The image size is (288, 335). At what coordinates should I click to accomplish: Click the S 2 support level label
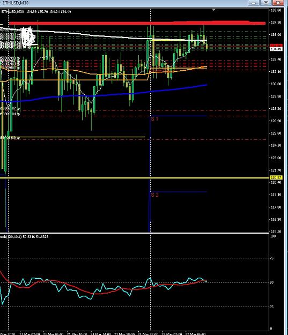(x=154, y=195)
